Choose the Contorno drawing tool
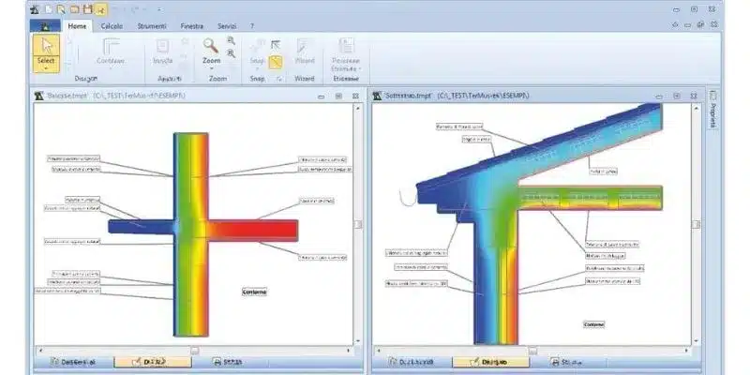Viewport: 750px width, 375px height. pos(111,52)
